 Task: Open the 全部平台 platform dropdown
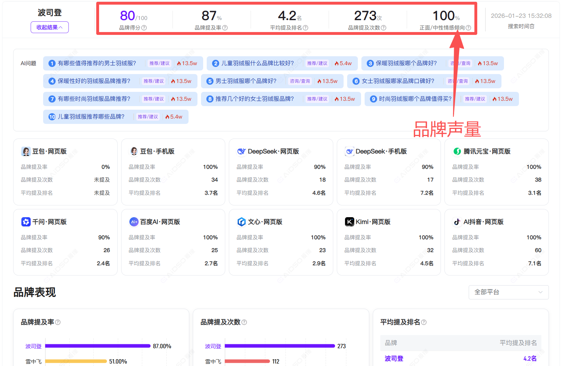click(x=508, y=292)
